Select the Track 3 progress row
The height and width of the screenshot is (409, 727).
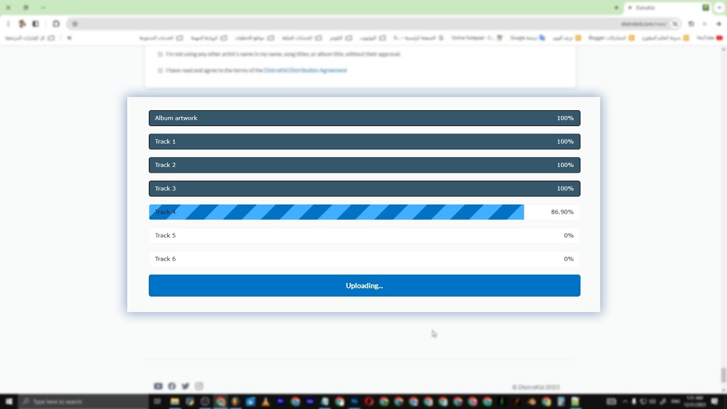[364, 189]
